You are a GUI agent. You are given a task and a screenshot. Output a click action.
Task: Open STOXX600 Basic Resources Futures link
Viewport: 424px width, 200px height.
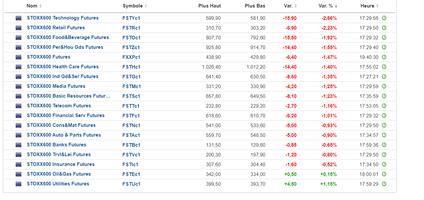(69, 96)
